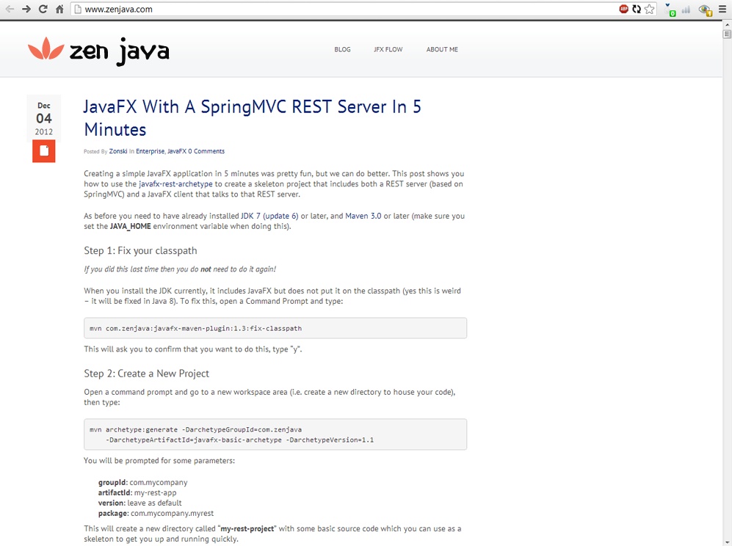The height and width of the screenshot is (546, 732).
Task: Click the Step 1: Fix your classpath heading
Action: (140, 250)
